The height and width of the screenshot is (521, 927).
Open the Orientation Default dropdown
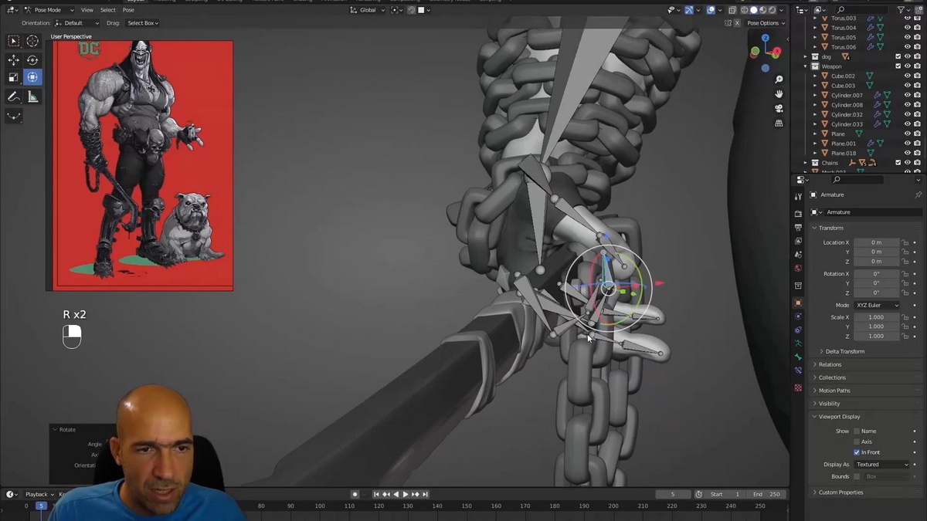[77, 23]
